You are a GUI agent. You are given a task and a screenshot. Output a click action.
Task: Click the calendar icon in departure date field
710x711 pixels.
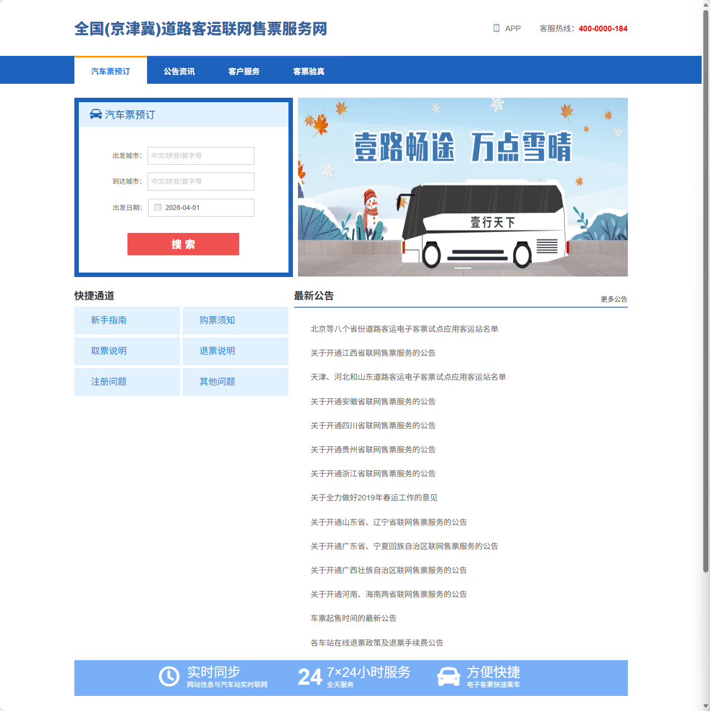[158, 208]
